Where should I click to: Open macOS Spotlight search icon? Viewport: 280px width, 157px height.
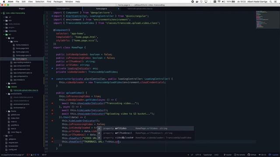271,2
